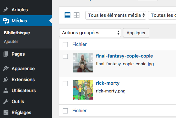Click the Extensions plug icon
This screenshot has width=176, height=118.
tap(6, 80)
